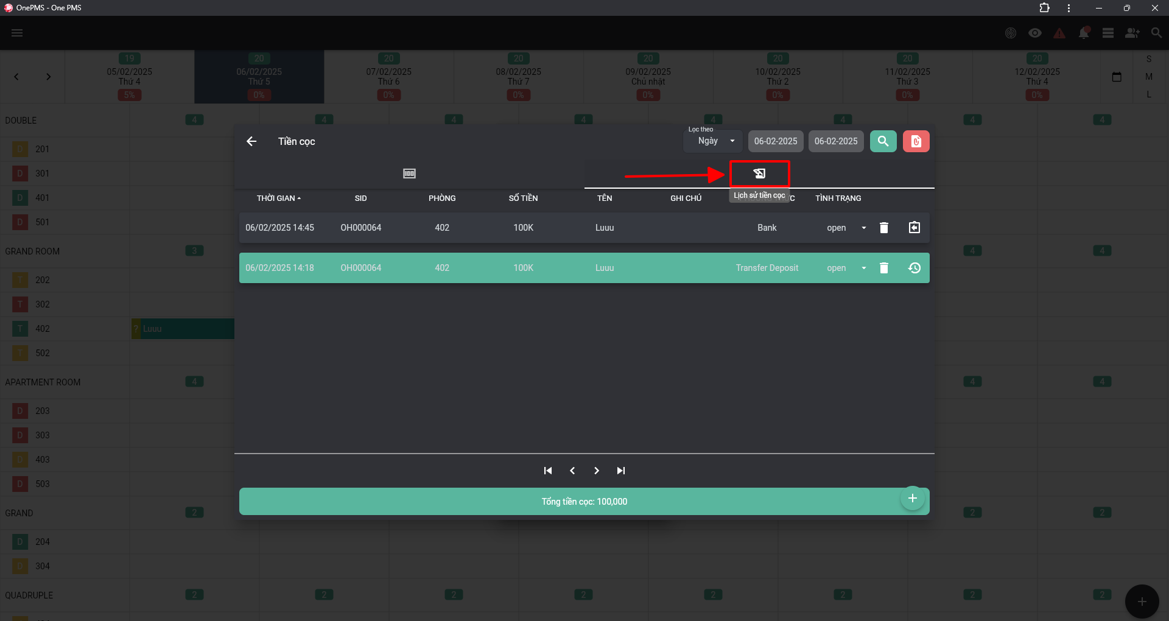Delete the Bank deposit at 14:45

point(884,228)
